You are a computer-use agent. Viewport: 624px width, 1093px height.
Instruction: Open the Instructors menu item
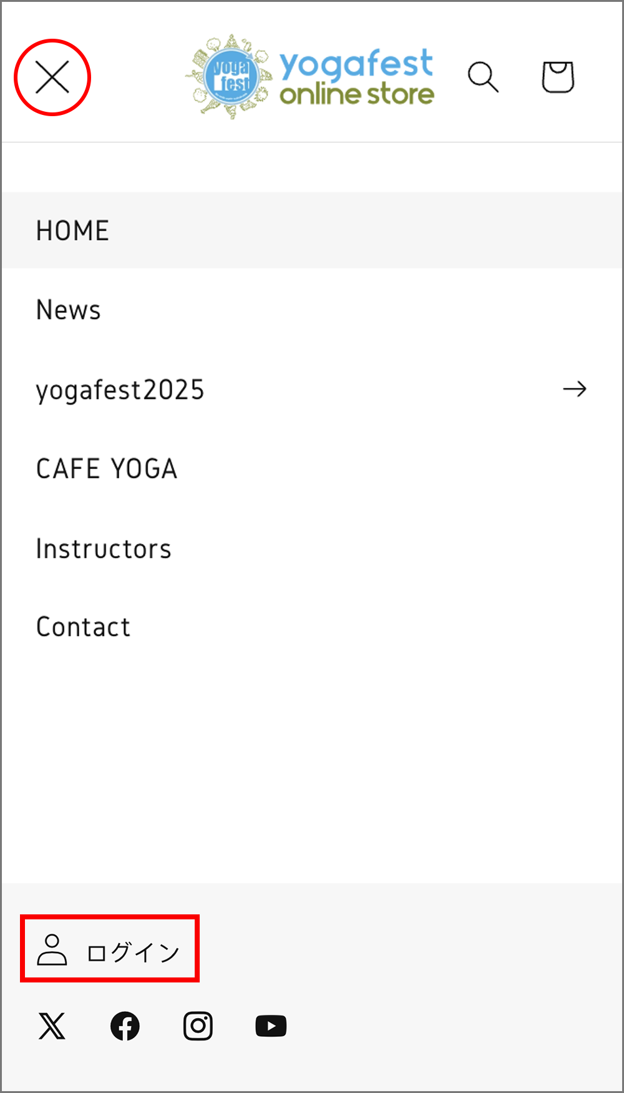[x=312, y=548]
